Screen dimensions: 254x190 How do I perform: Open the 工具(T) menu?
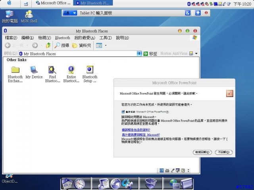tap(106, 38)
